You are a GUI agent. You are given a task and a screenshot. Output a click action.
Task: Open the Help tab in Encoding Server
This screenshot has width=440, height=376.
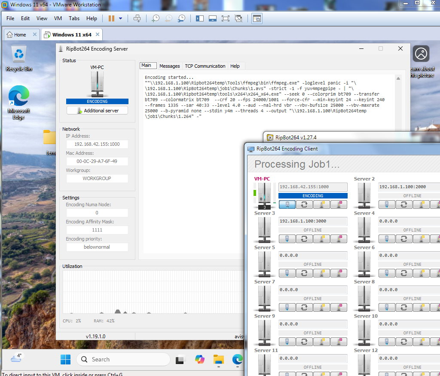point(235,66)
